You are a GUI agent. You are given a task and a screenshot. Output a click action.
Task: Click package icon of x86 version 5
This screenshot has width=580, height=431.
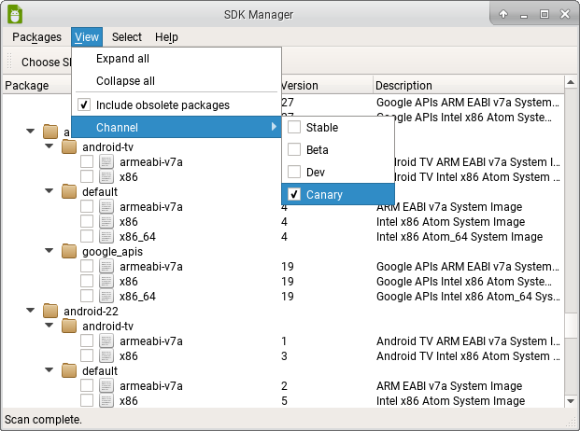(106, 400)
